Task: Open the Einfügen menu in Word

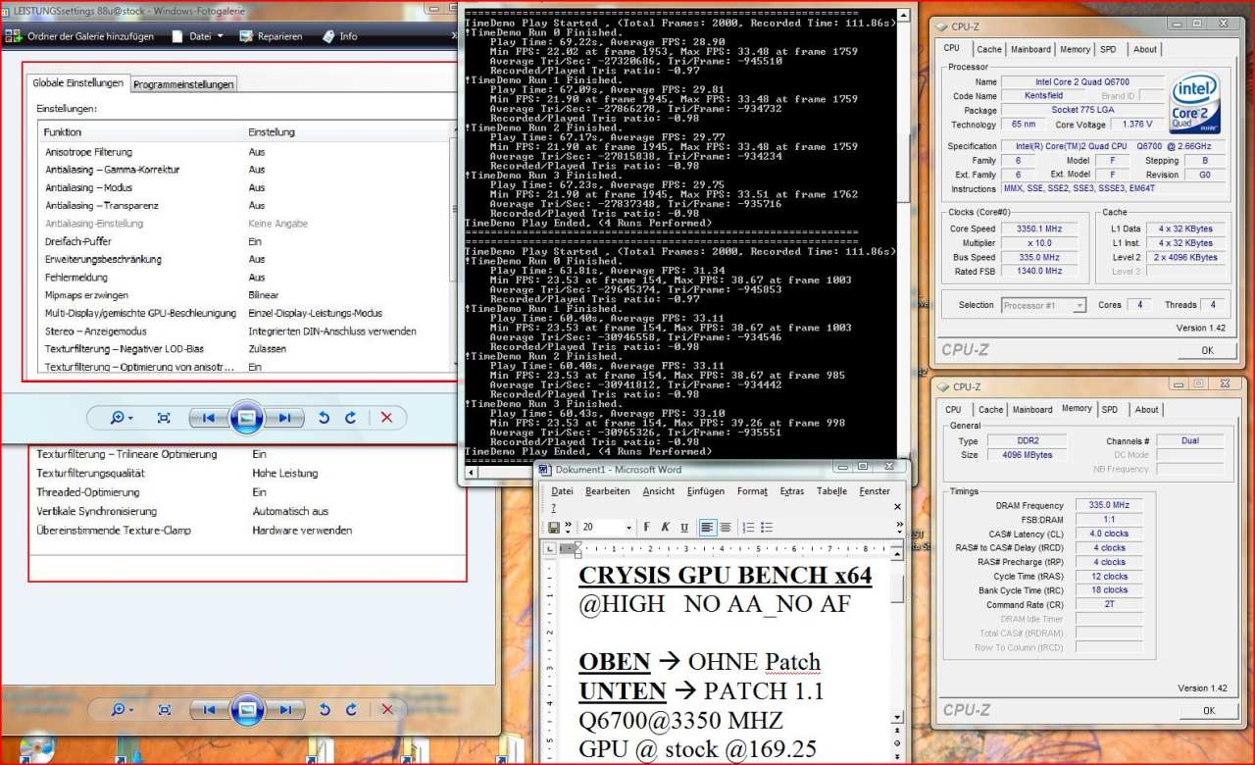Action: point(706,491)
